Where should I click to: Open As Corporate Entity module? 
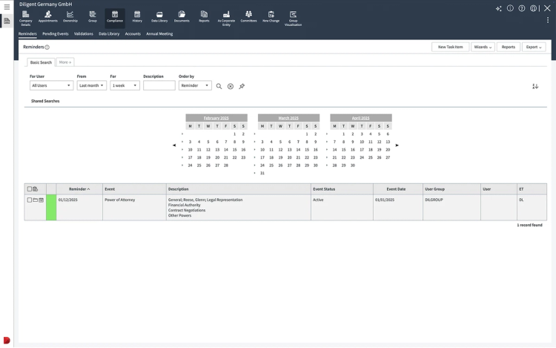pyautogui.click(x=226, y=18)
